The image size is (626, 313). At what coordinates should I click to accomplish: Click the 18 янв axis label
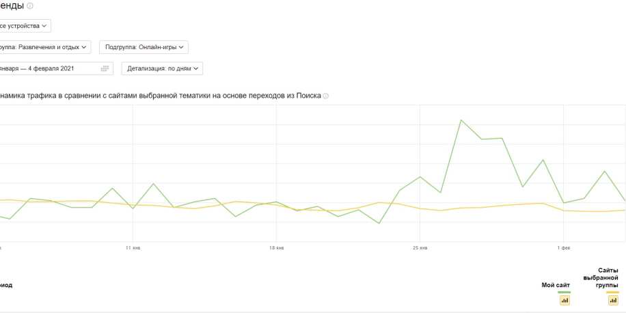tap(277, 247)
